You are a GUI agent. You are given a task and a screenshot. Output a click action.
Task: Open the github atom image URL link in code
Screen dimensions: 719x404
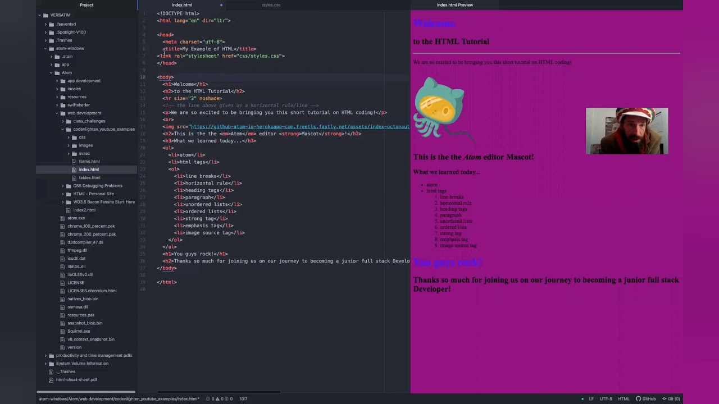[300, 127]
